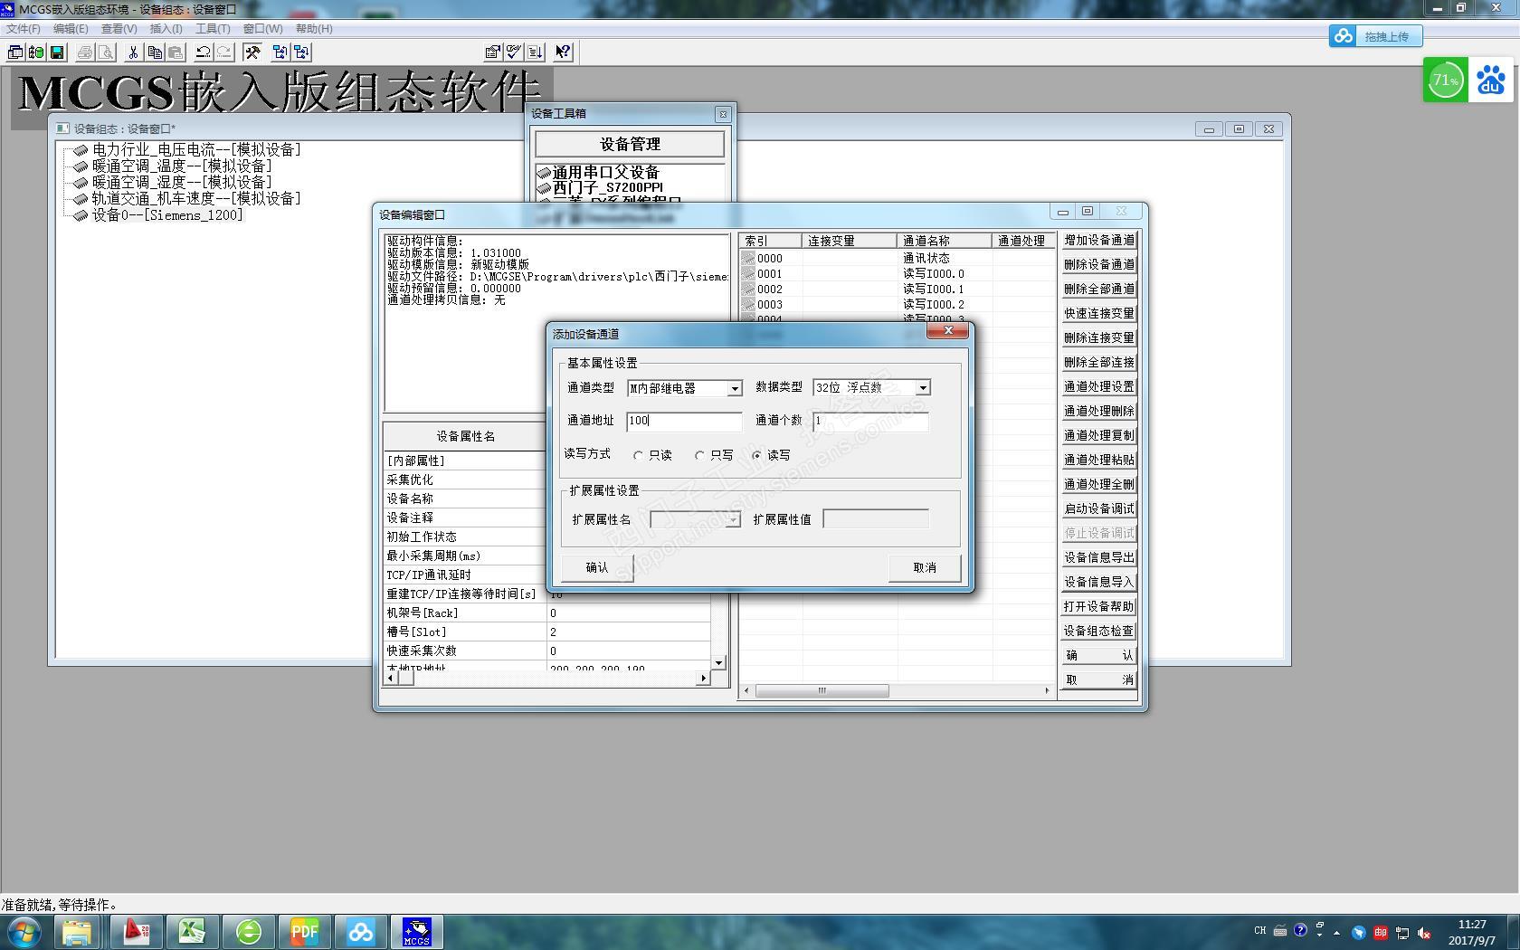The image size is (1520, 950).
Task: Open the Windows Start menu
Action: (24, 932)
